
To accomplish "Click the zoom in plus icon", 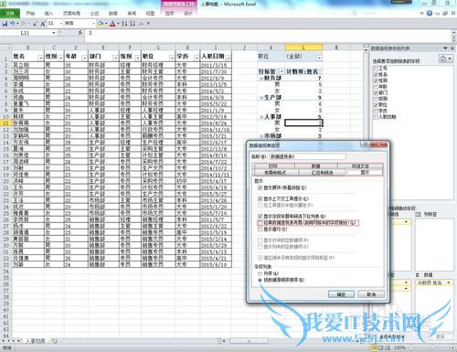I will 452,347.
